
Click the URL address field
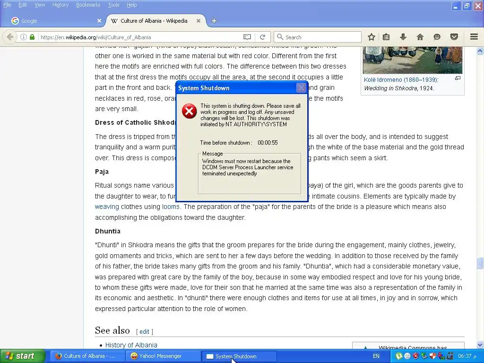pyautogui.click(x=139, y=37)
